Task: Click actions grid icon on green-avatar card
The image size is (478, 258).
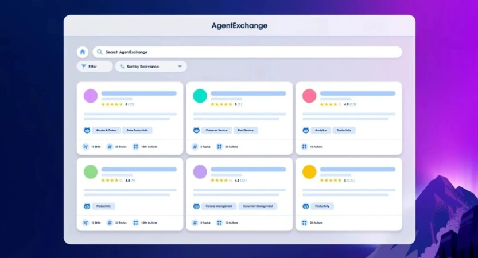Action: (x=135, y=222)
